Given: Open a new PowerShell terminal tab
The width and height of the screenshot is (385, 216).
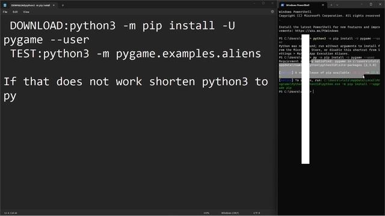Looking at the screenshot, I should coord(331,5).
